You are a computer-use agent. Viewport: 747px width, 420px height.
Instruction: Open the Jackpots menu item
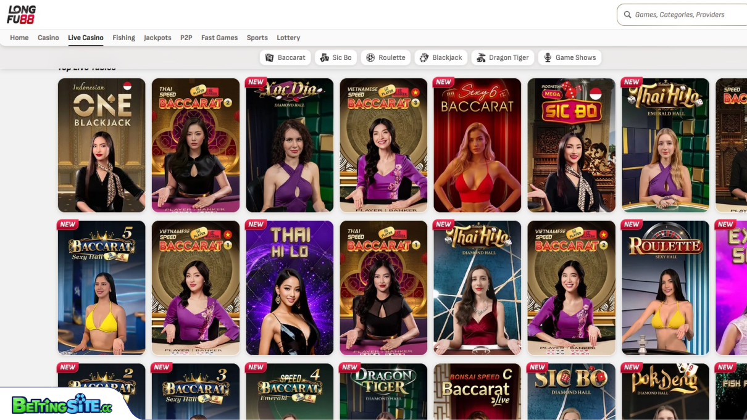coord(157,38)
